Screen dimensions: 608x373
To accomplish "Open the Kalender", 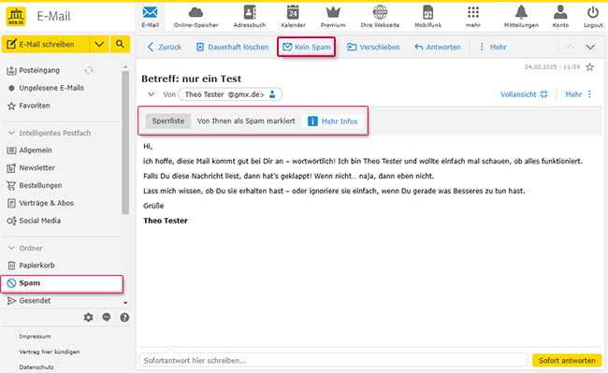I will (x=293, y=17).
